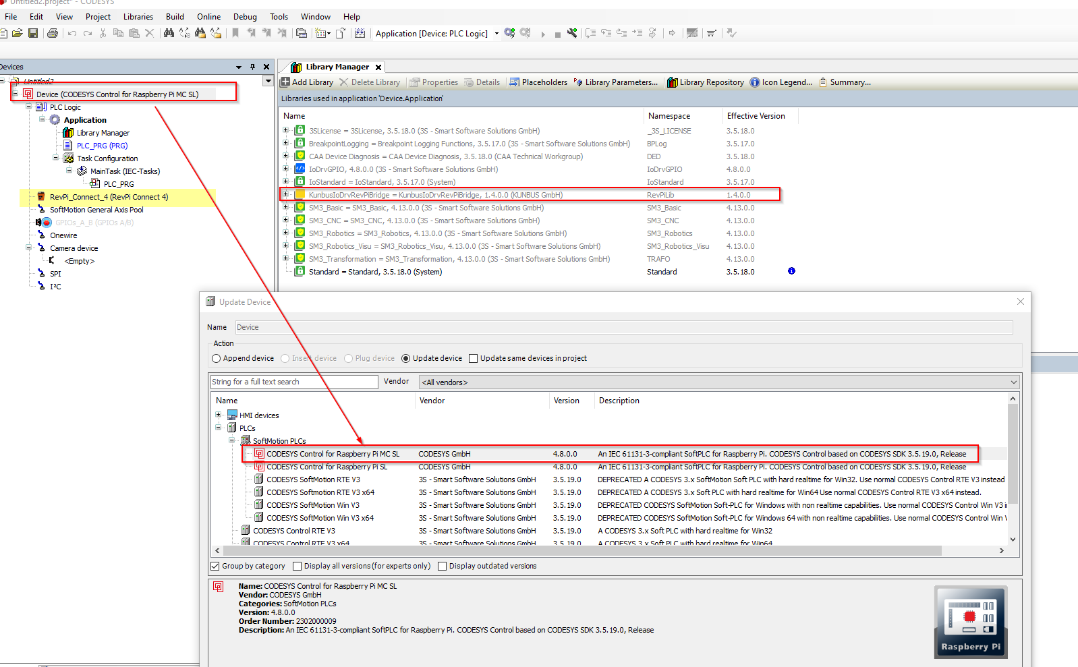Collapse the Task Configuration node
1078x667 pixels.
tap(55, 158)
